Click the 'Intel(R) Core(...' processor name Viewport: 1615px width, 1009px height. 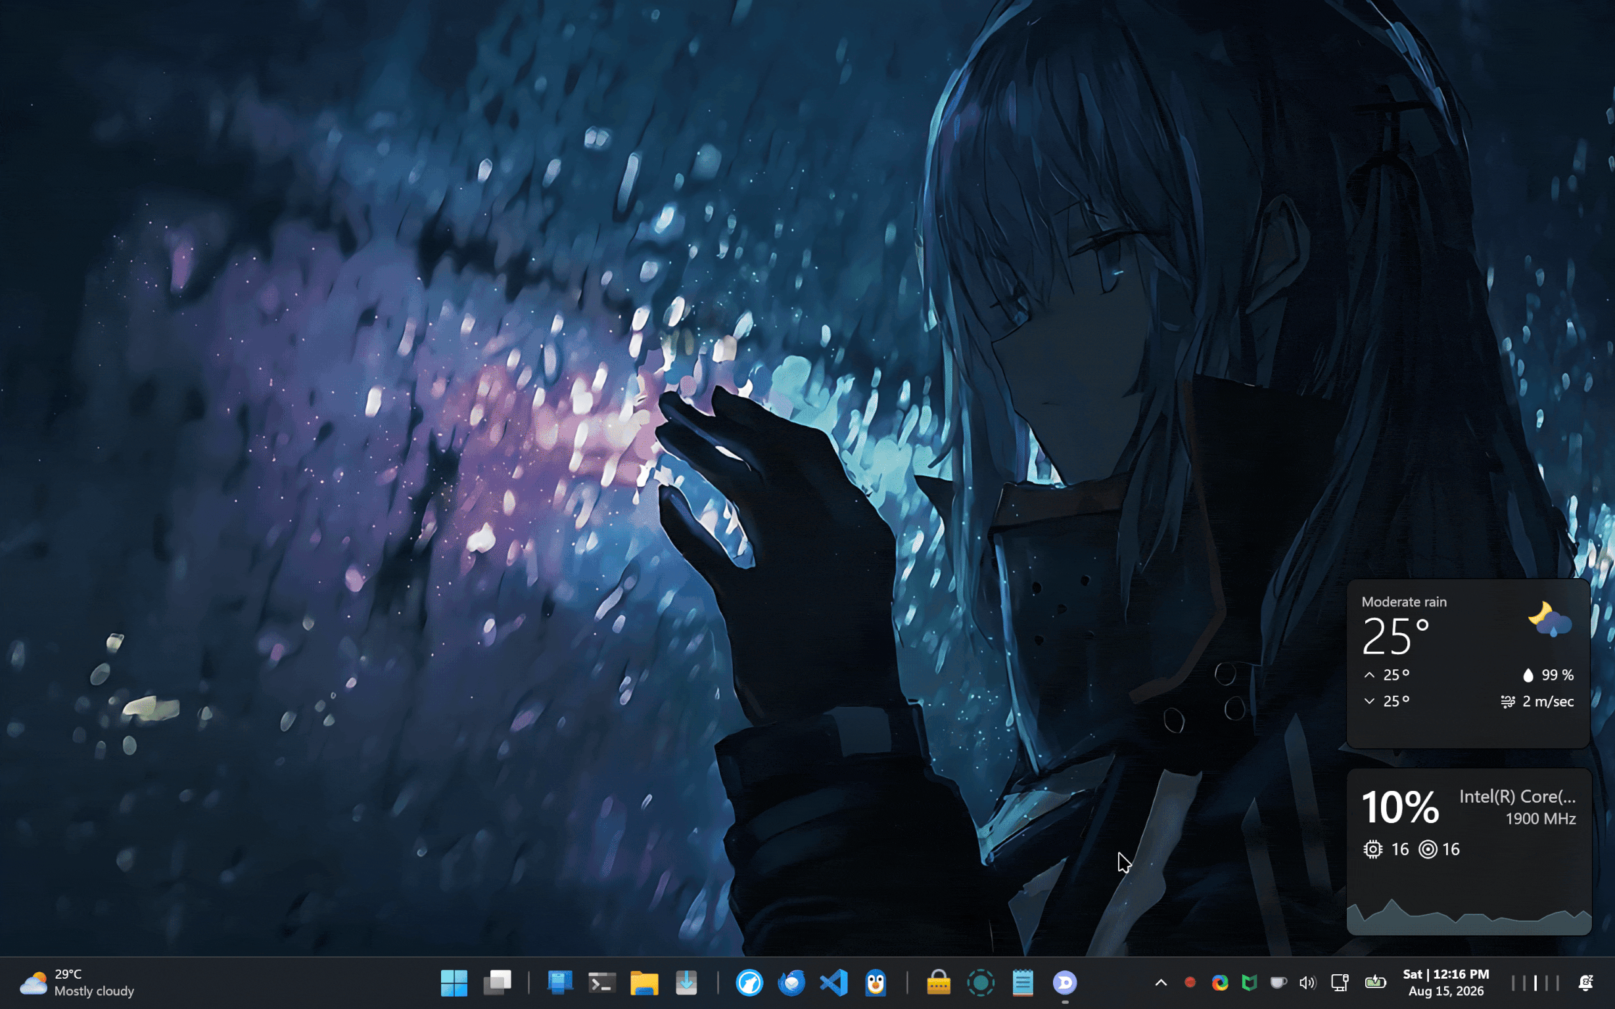pyautogui.click(x=1518, y=797)
